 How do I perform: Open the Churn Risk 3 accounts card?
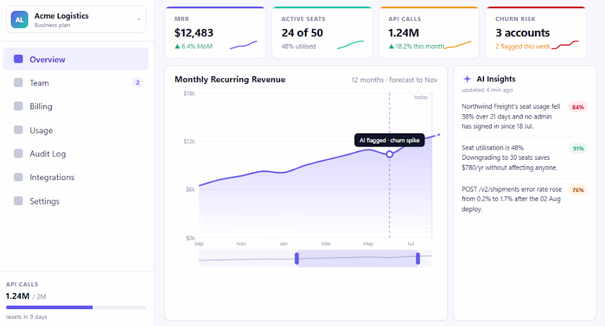[x=536, y=33]
